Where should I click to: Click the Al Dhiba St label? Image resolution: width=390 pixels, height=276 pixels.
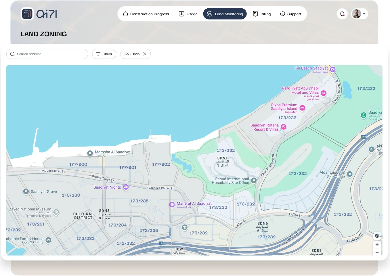tap(354, 238)
